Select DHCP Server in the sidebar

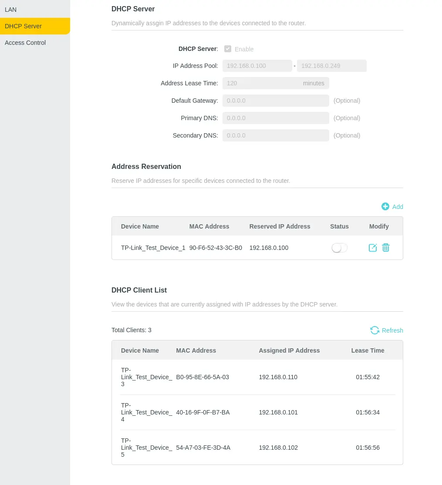click(x=24, y=26)
